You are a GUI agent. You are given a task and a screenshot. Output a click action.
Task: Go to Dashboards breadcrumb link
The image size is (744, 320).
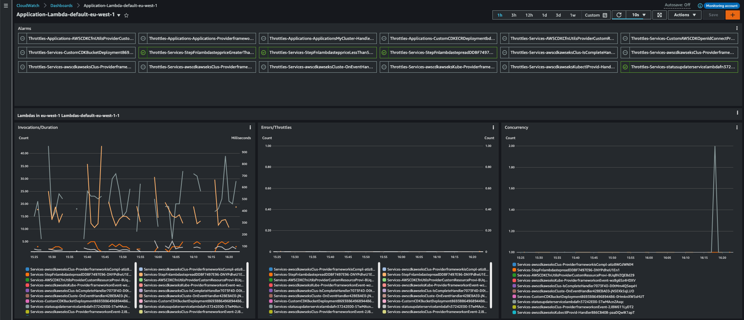coord(61,6)
